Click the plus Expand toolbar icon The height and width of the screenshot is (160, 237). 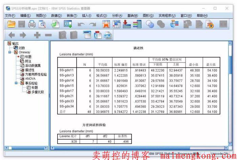(x=37, y=35)
